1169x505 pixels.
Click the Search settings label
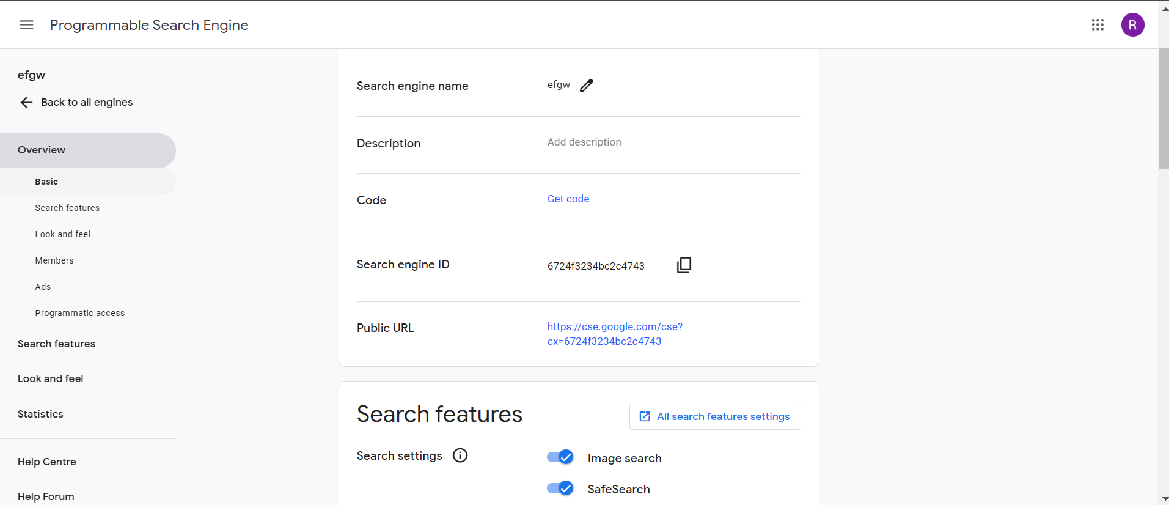point(400,456)
